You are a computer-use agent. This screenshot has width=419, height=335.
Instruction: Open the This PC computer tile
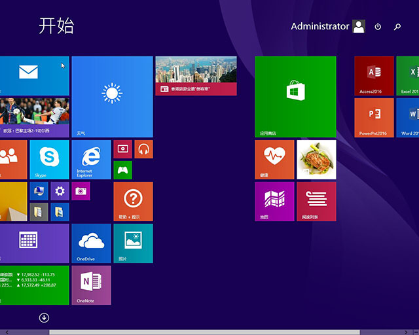39,191
